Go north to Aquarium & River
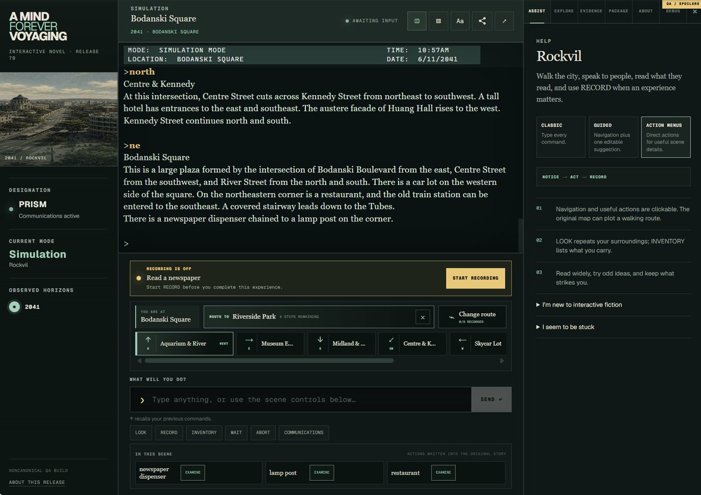Viewport: 701px width, 495px height. (184, 343)
